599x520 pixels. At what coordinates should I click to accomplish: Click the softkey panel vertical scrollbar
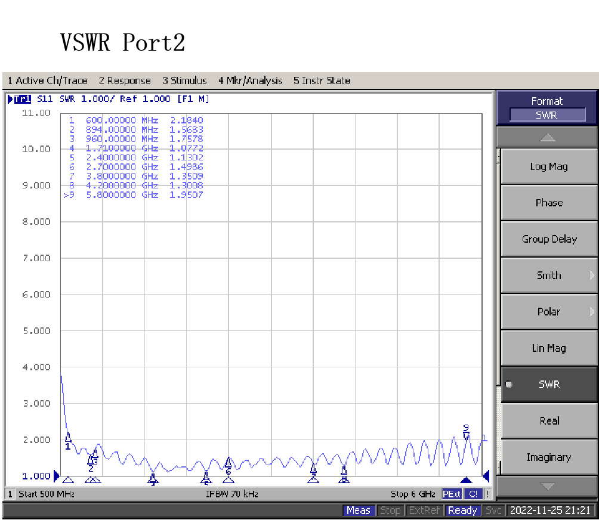tap(499, 311)
